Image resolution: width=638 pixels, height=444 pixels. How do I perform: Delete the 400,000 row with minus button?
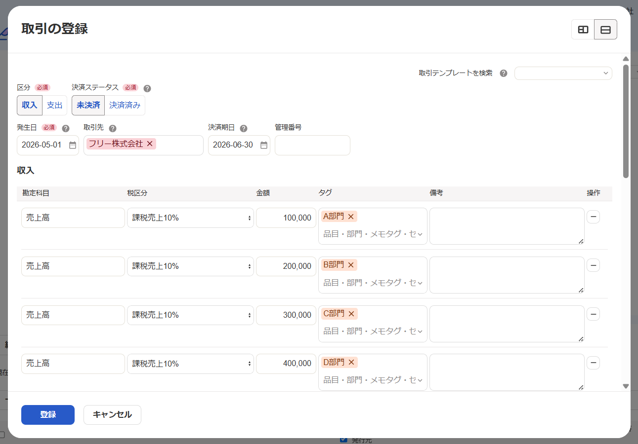click(x=593, y=363)
